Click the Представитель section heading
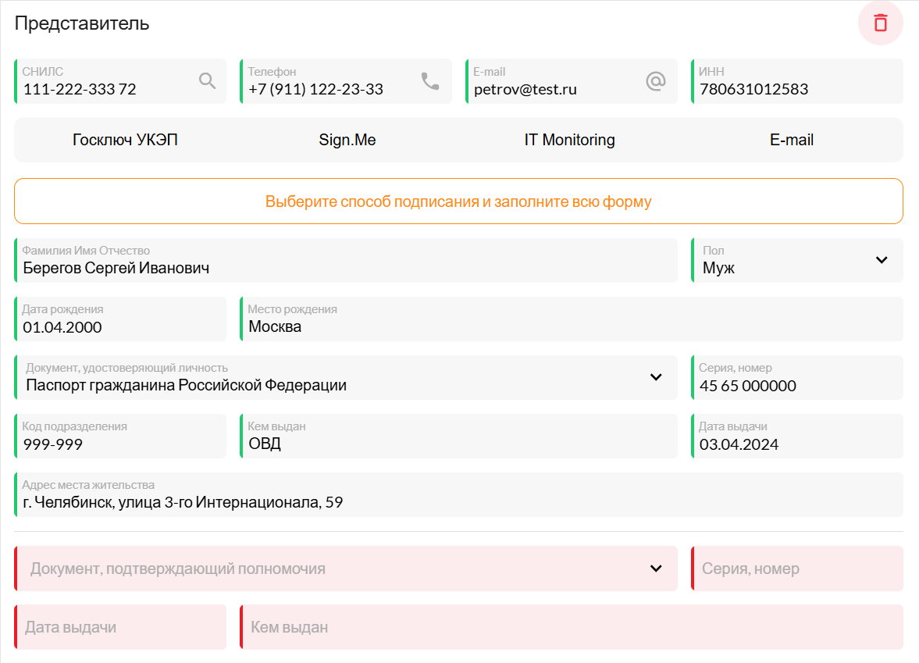 click(x=82, y=23)
